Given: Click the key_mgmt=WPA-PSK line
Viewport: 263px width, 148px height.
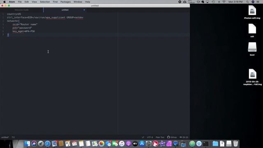Looking at the screenshot, I should pyautogui.click(x=24, y=31).
